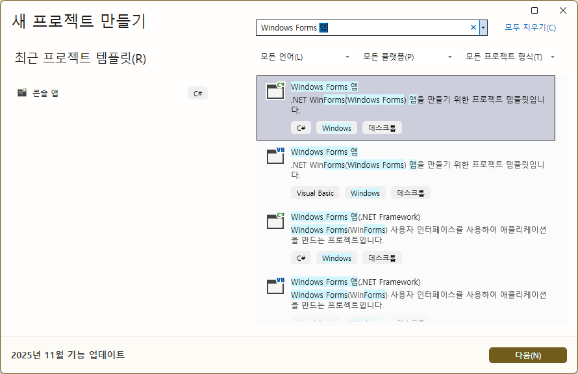578x374 pixels.
Task: Click the 데스크톱 tag on the selected template
Action: tap(383, 127)
